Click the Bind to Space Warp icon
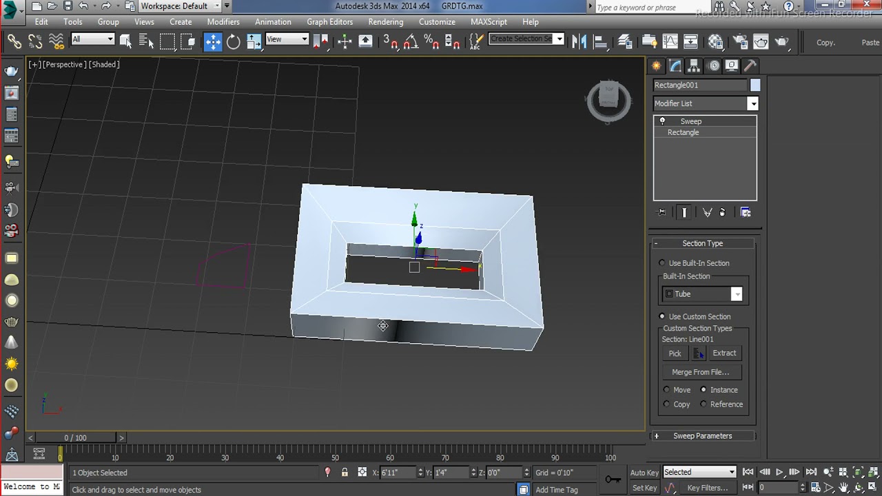This screenshot has width=882, height=496. click(x=57, y=41)
